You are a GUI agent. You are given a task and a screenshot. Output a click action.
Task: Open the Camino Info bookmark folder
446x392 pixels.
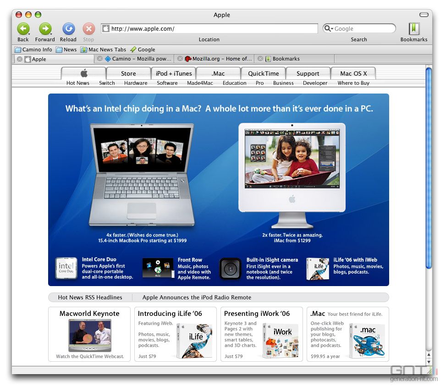coord(33,50)
